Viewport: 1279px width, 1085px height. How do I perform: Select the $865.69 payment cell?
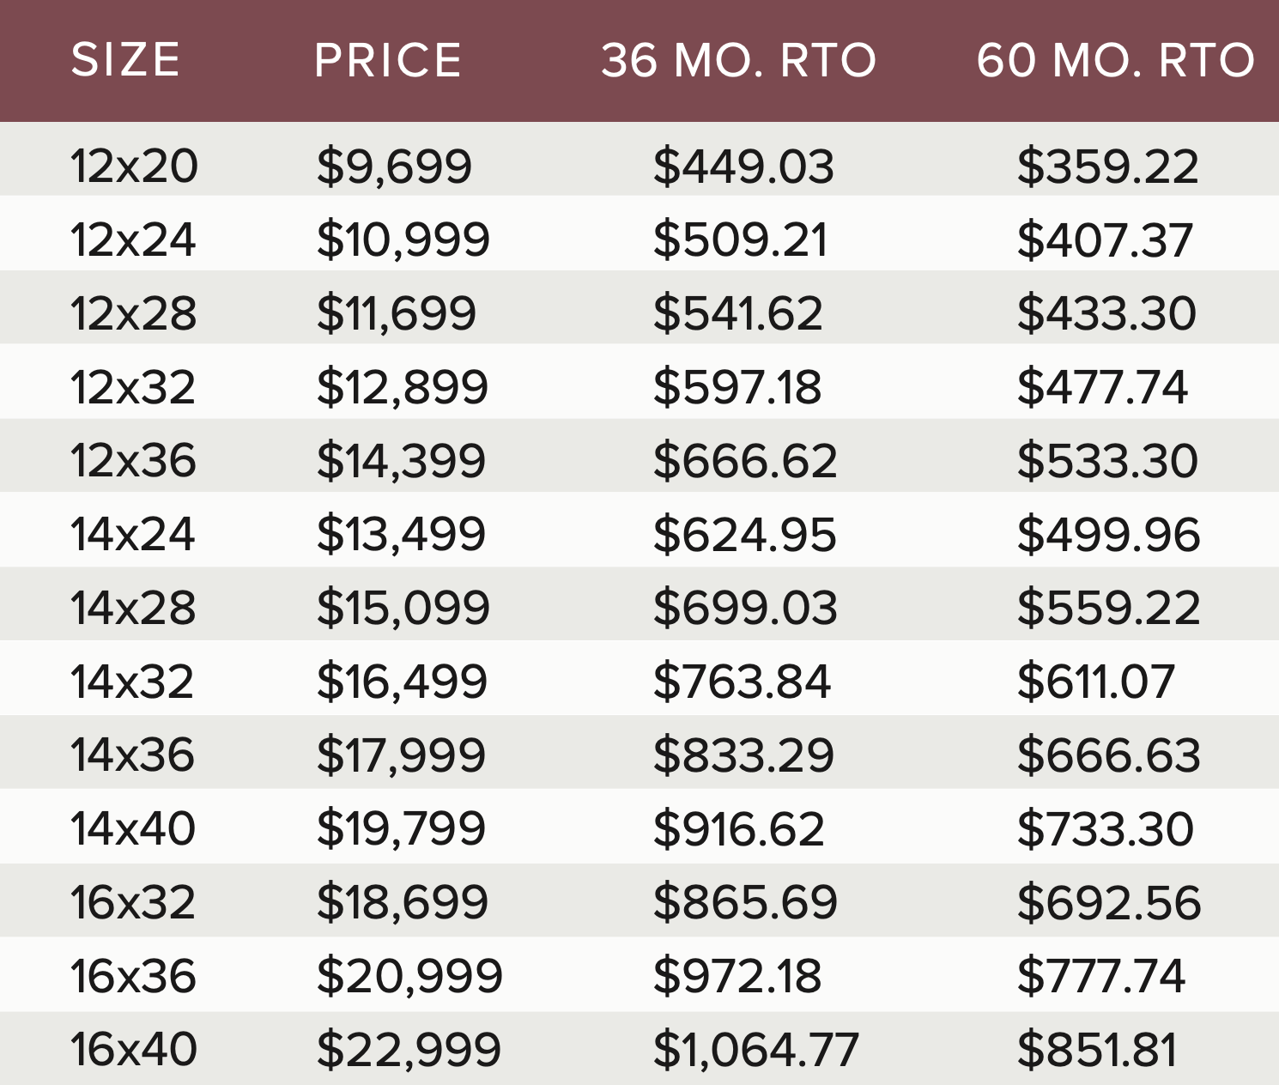[744, 903]
